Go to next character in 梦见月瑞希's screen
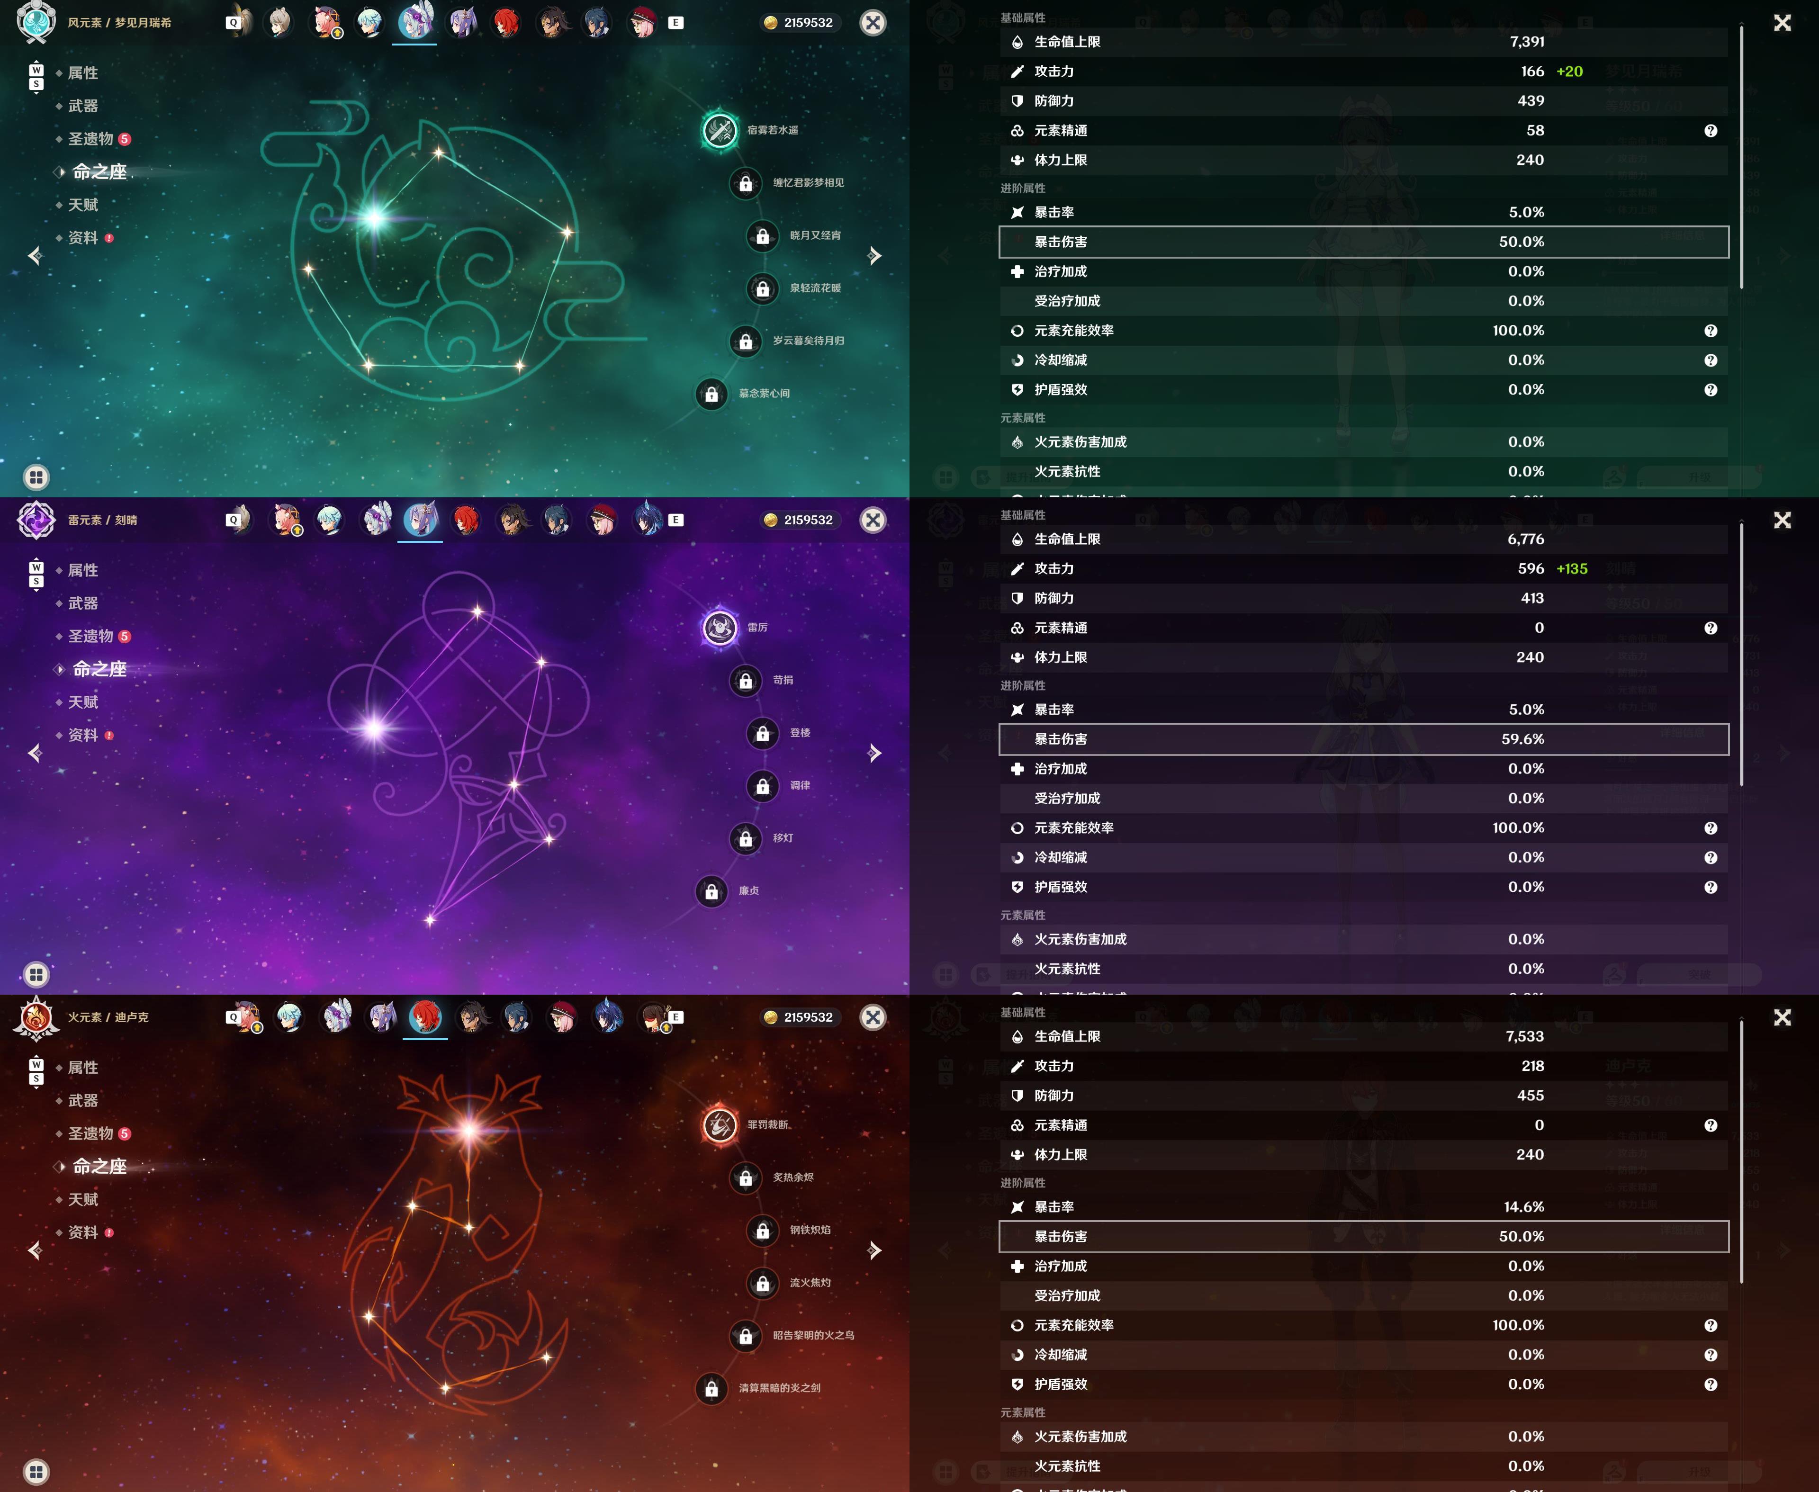 [874, 255]
